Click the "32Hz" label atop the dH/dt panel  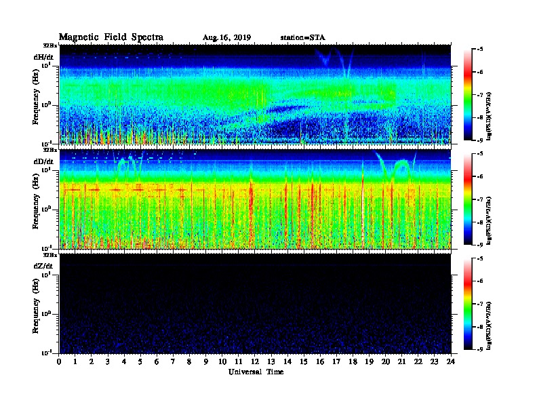click(50, 45)
